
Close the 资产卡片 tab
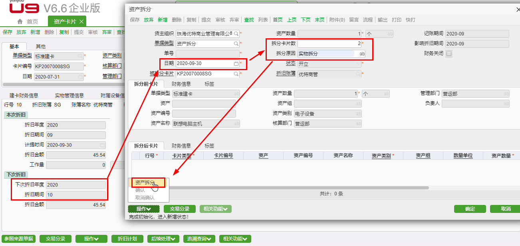click(81, 22)
